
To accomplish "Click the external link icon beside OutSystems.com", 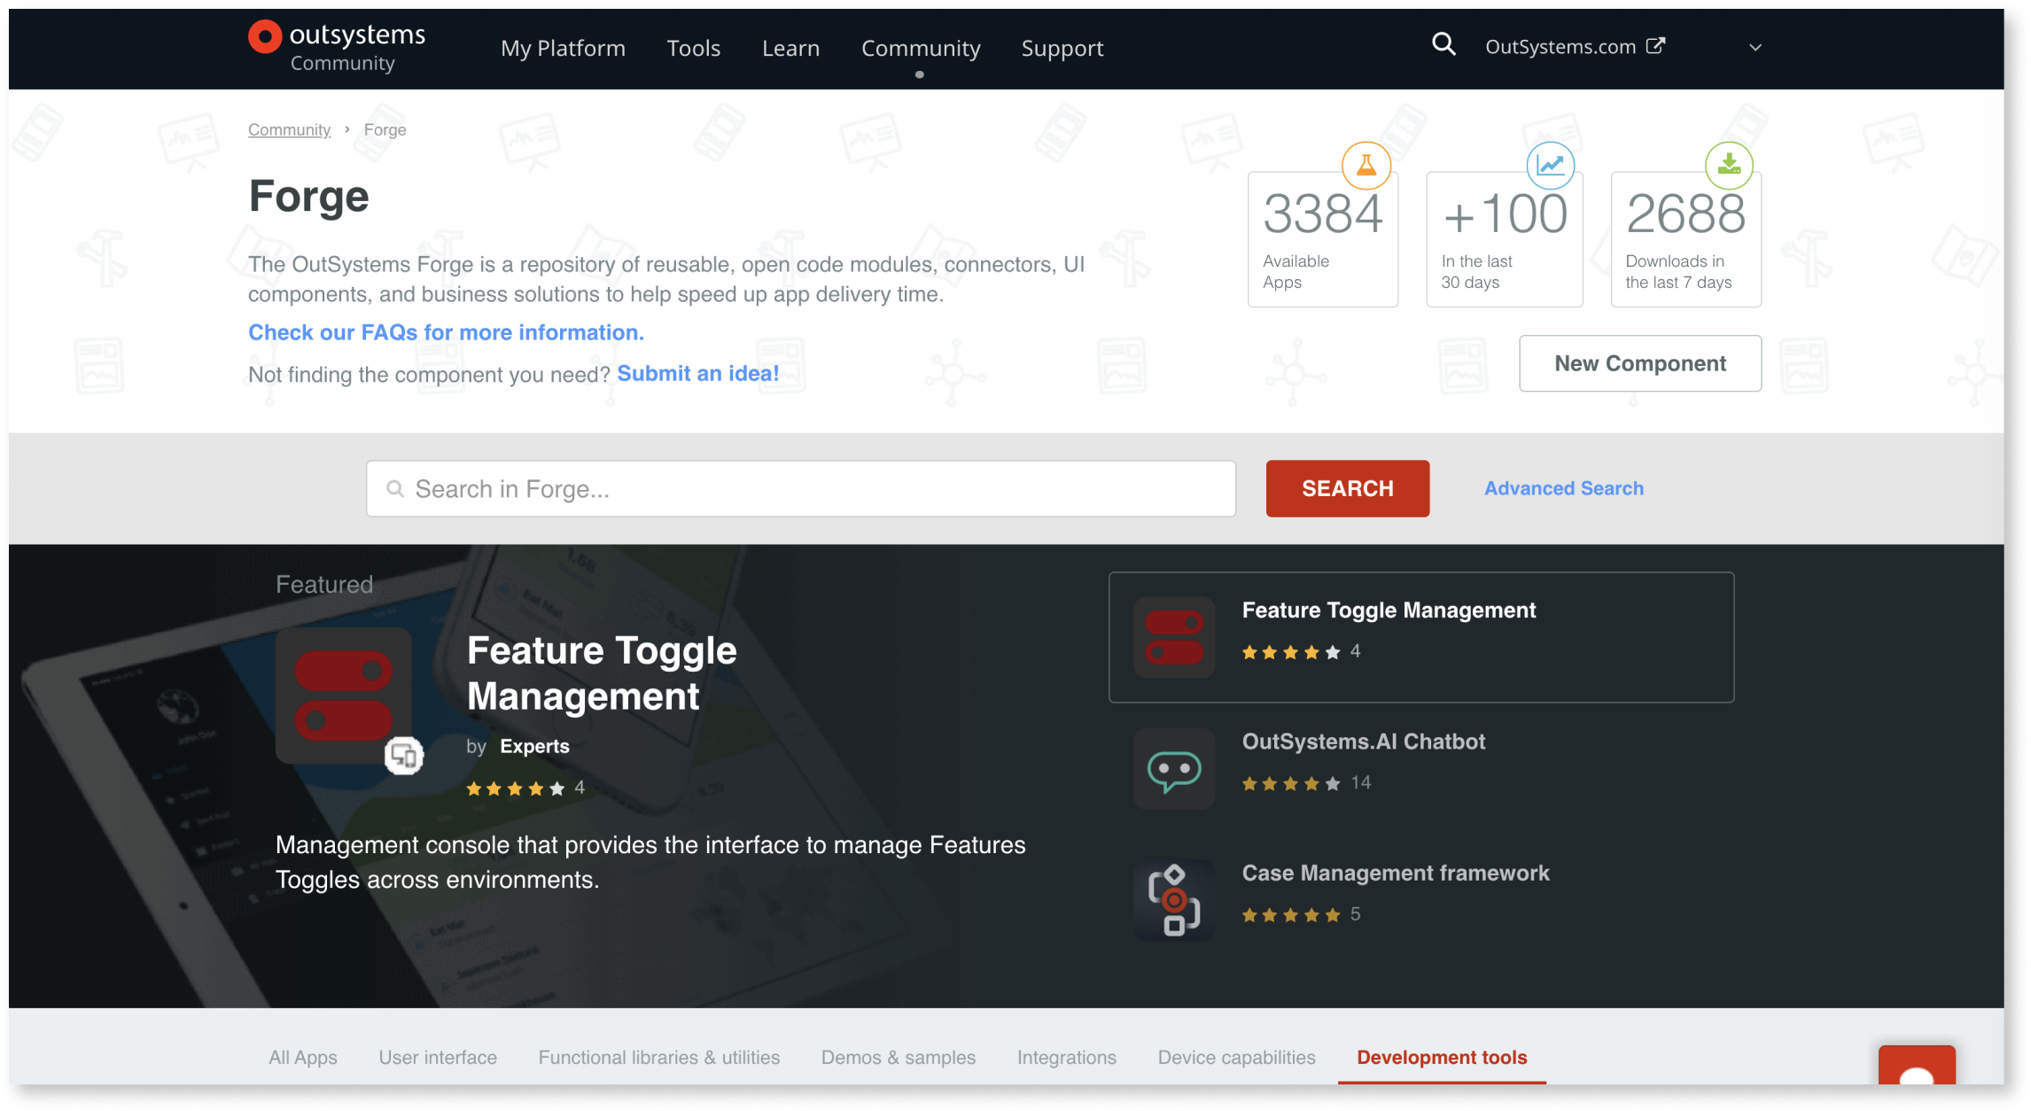I will (1656, 44).
